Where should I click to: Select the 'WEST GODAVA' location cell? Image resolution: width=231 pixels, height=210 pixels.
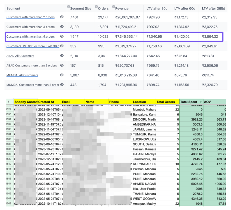pyautogui.click(x=144, y=199)
